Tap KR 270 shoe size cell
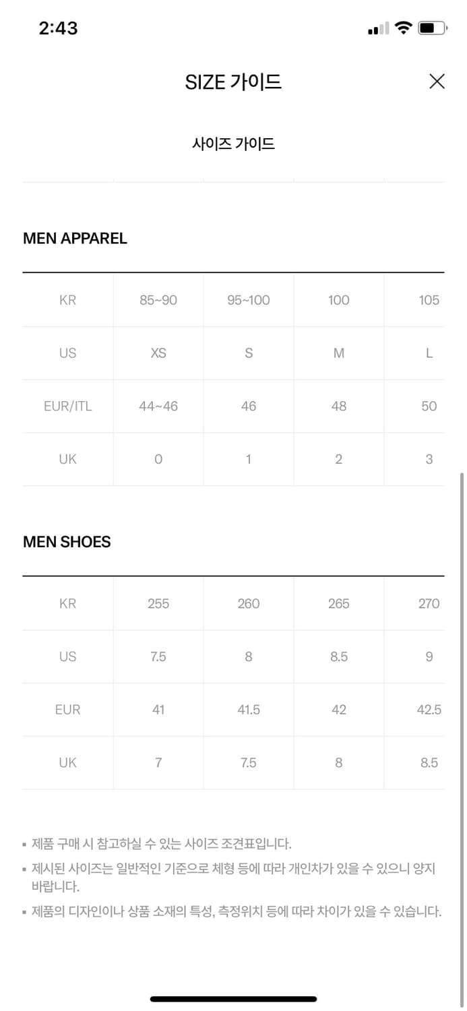467x1011 pixels. (x=429, y=603)
